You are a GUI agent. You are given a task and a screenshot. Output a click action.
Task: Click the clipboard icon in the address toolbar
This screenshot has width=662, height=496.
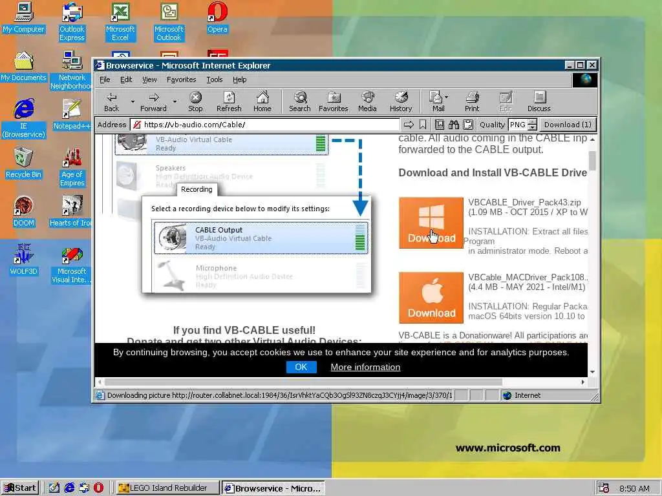pyautogui.click(x=468, y=125)
